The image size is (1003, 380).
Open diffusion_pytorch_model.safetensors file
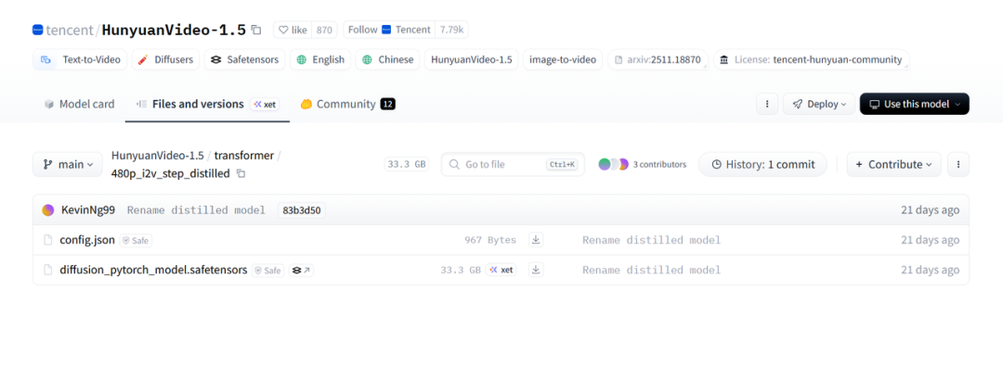[153, 270]
